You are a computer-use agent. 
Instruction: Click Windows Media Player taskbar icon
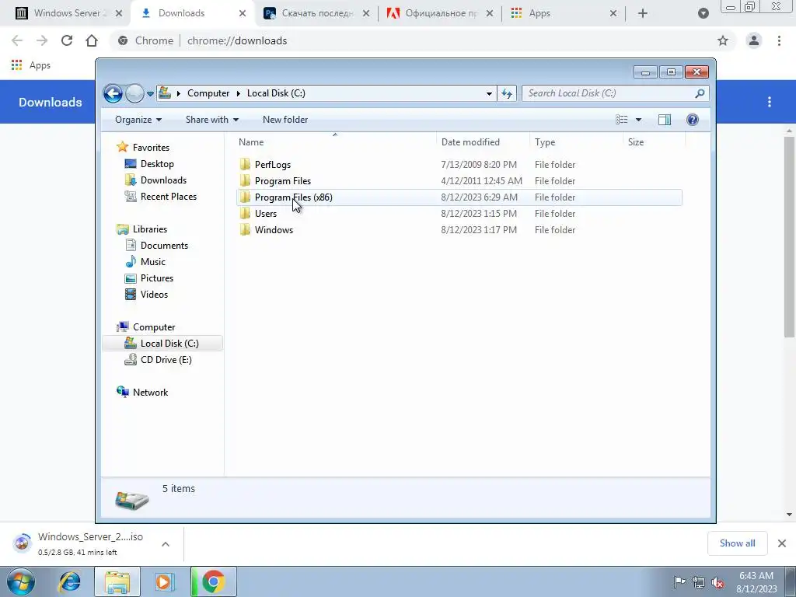pyautogui.click(x=163, y=581)
